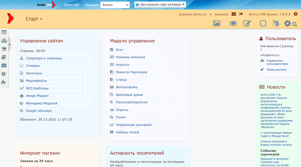This screenshot has width=301, height=167.
Task: Click the logout icon
Action: point(241,14)
